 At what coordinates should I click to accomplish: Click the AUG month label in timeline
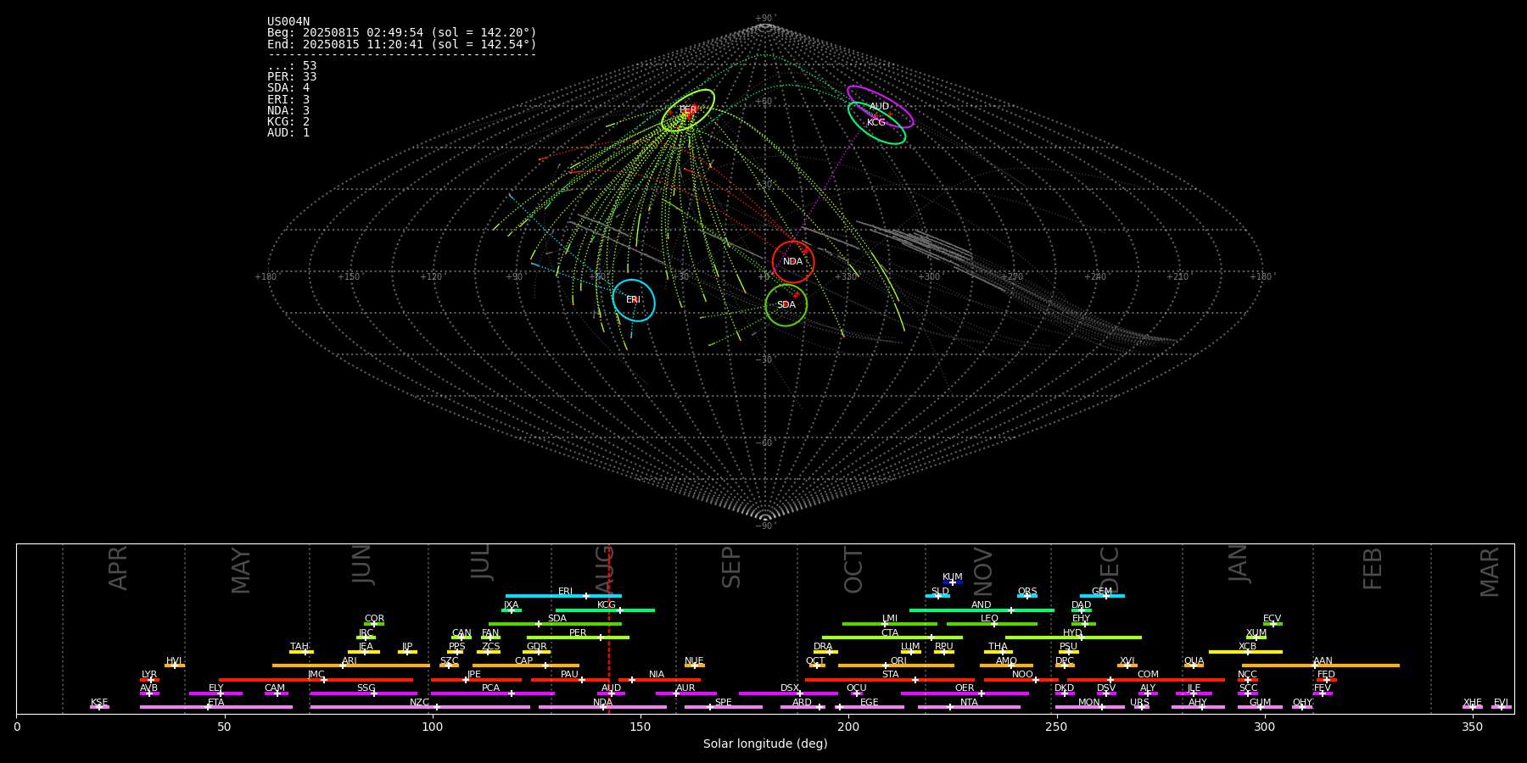[604, 571]
